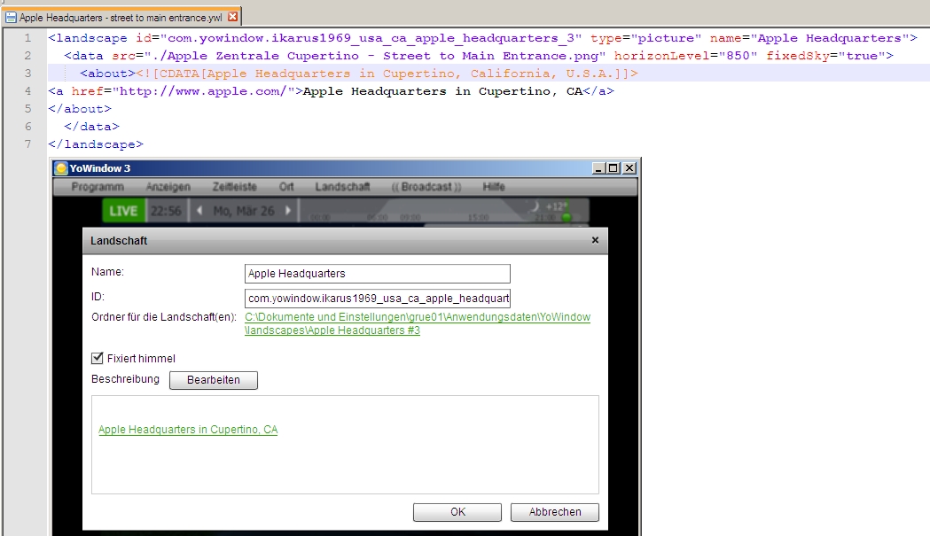Open the landscape folder path link
930x536 pixels.
click(x=417, y=323)
